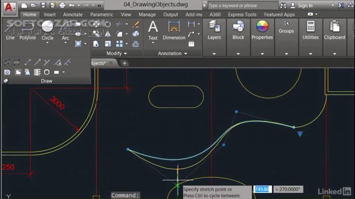Expand the Modify panel dropdown
Image resolution: width=355 pixels, height=199 pixels.
[117, 54]
